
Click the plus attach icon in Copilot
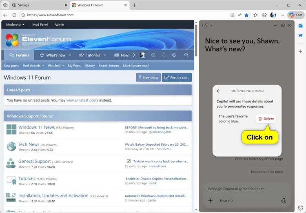[x=211, y=201]
